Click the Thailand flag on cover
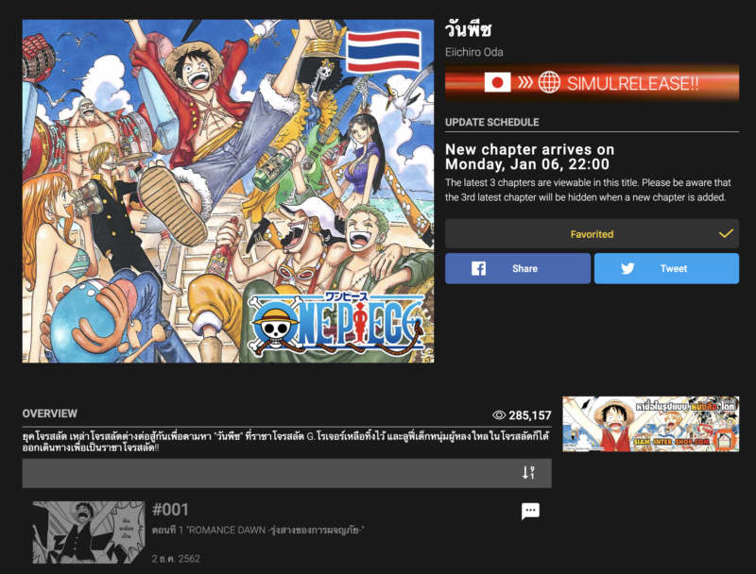The width and height of the screenshot is (756, 574). point(384,50)
